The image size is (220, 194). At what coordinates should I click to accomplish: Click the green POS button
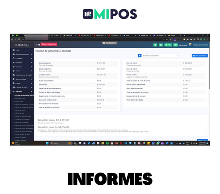[x=168, y=45]
